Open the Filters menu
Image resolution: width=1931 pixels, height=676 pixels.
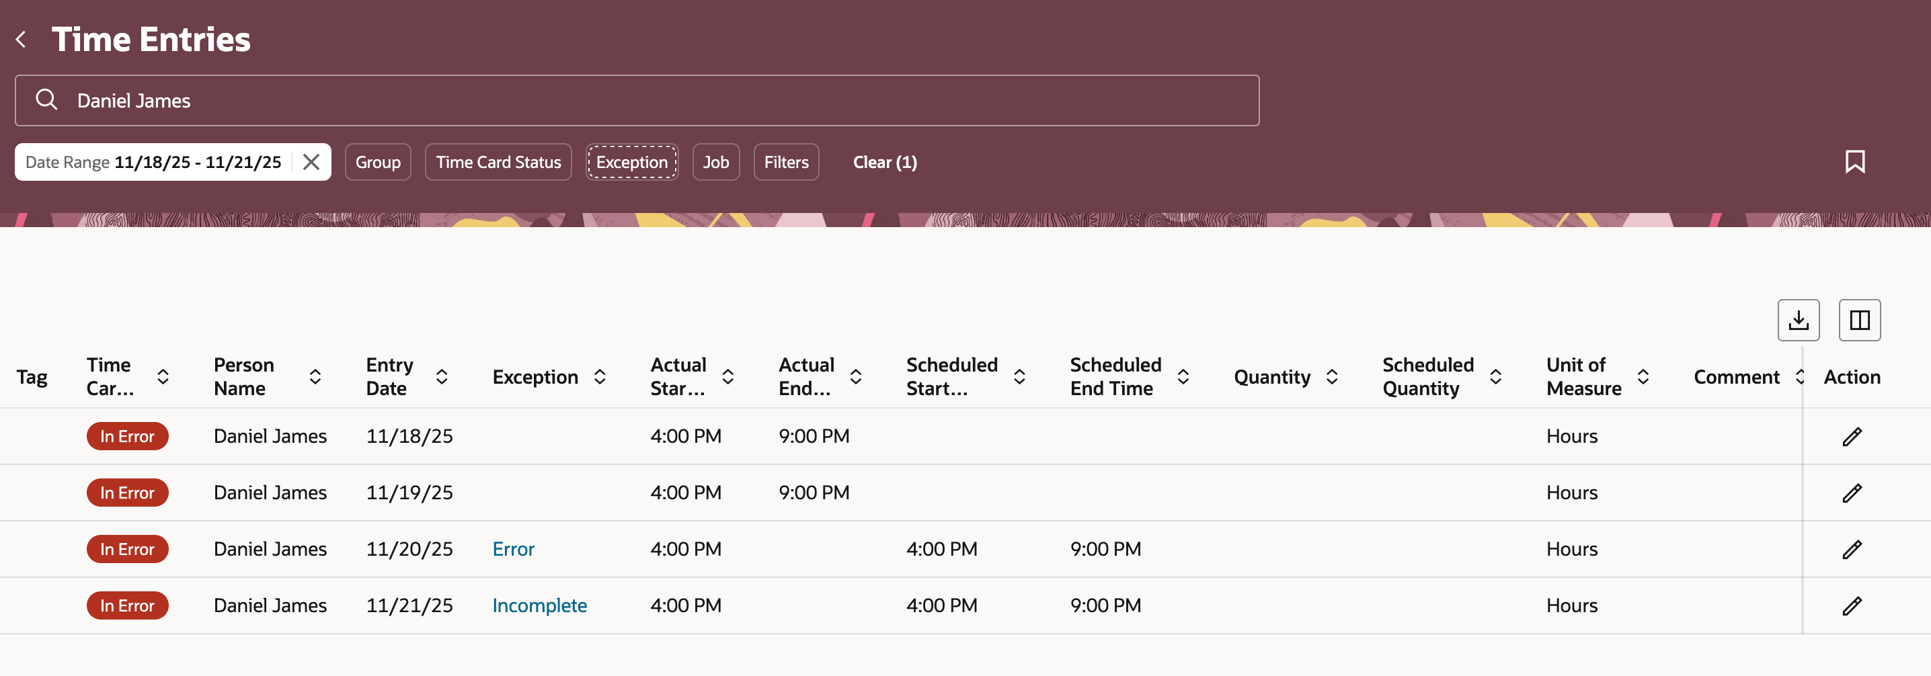785,161
